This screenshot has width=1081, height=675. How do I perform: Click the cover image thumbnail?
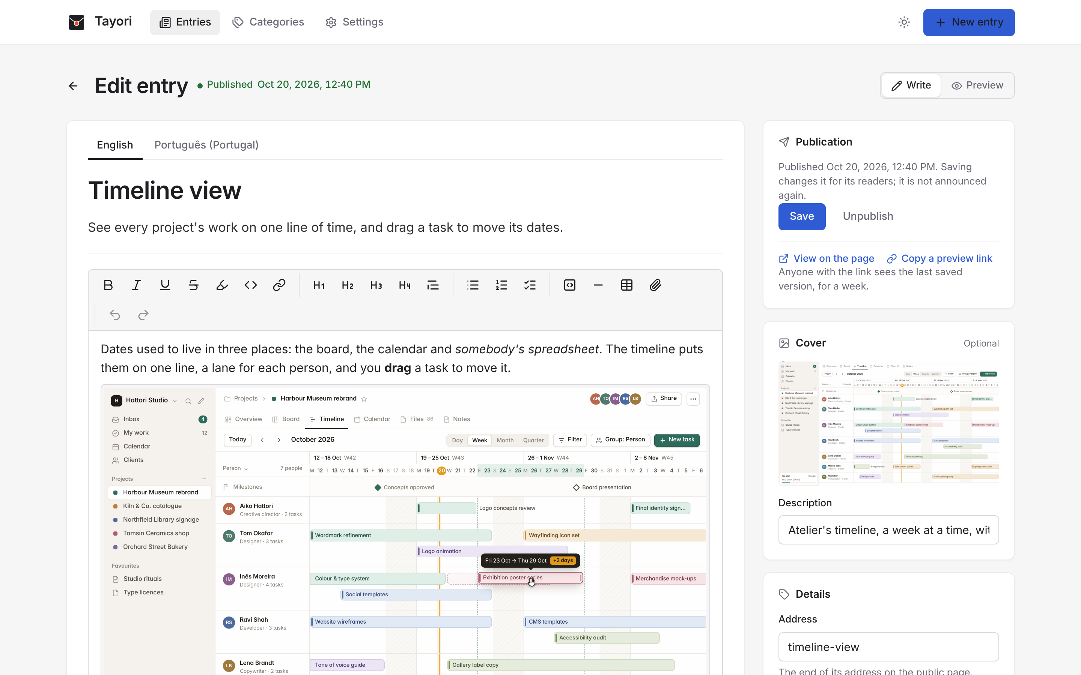pyautogui.click(x=888, y=423)
